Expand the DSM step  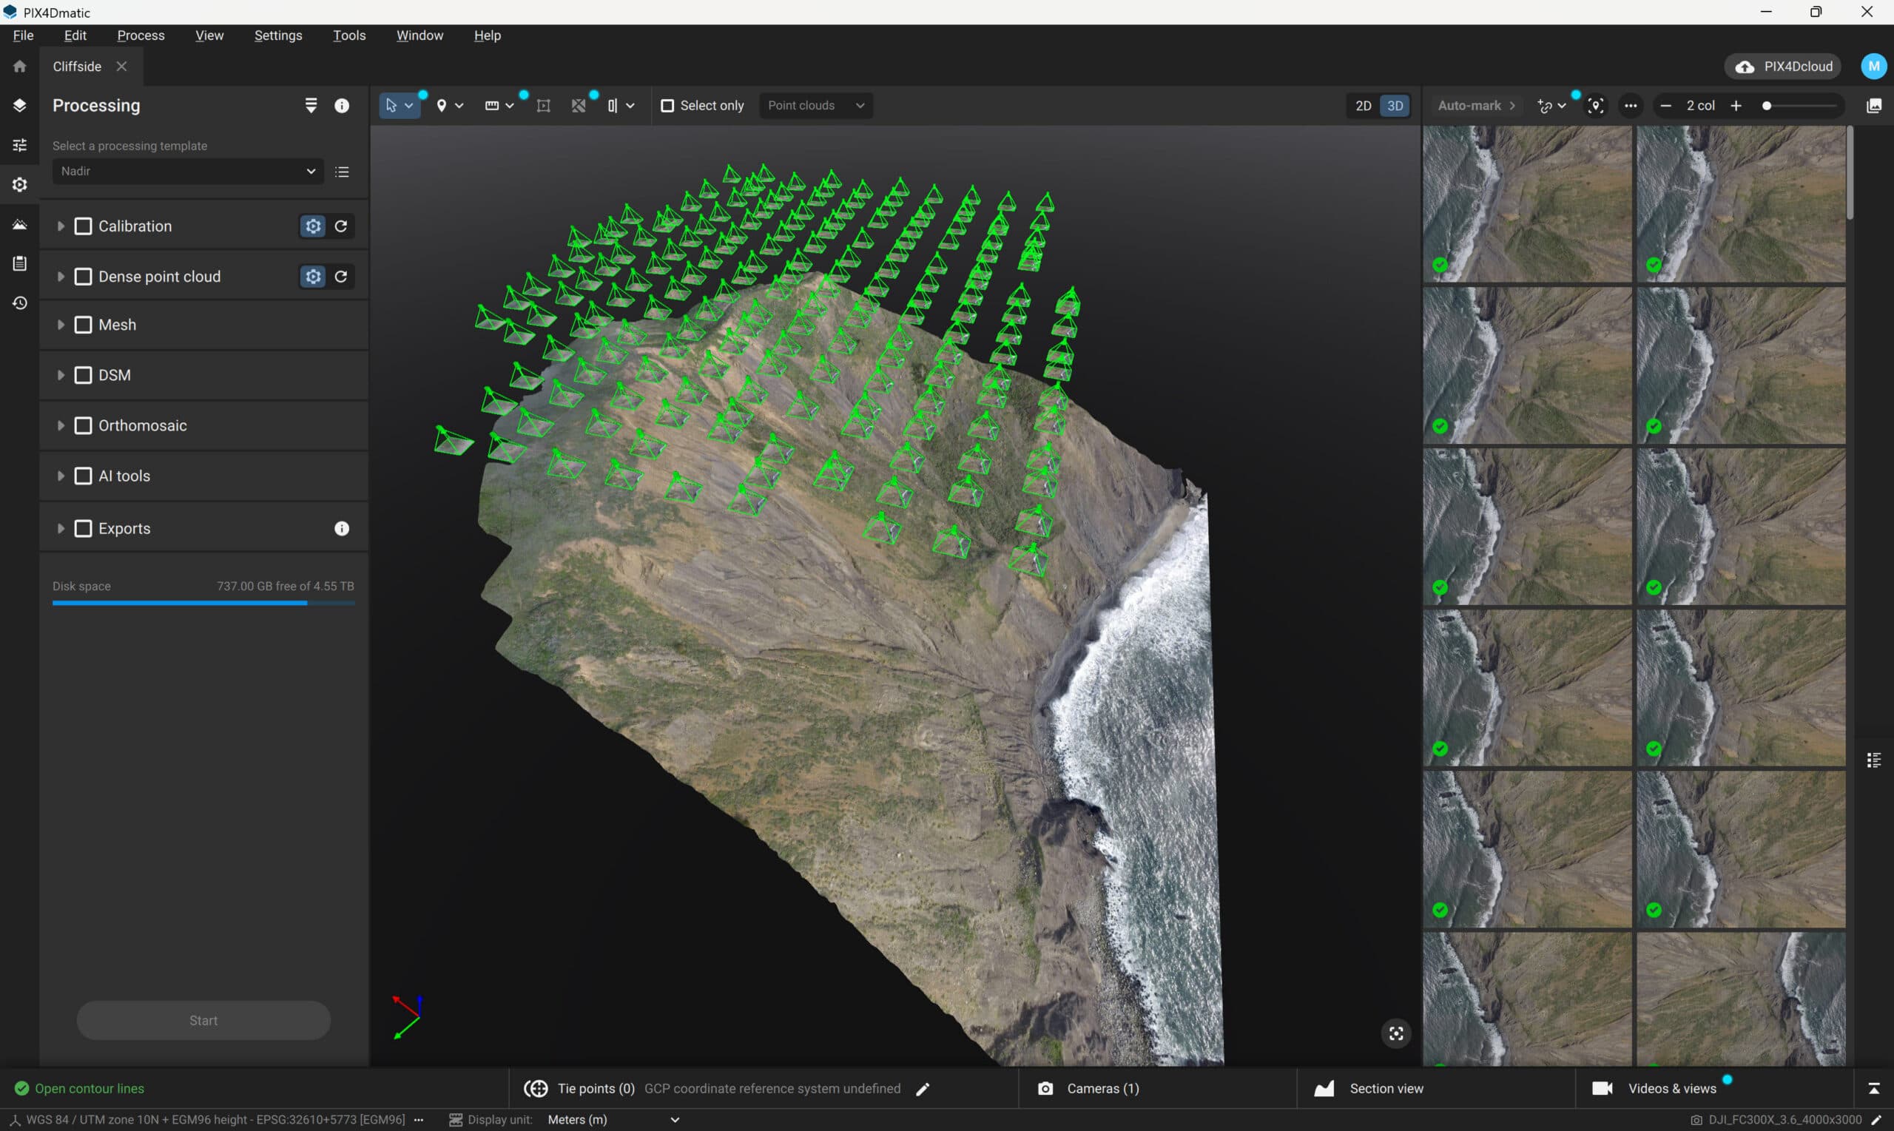(60, 375)
